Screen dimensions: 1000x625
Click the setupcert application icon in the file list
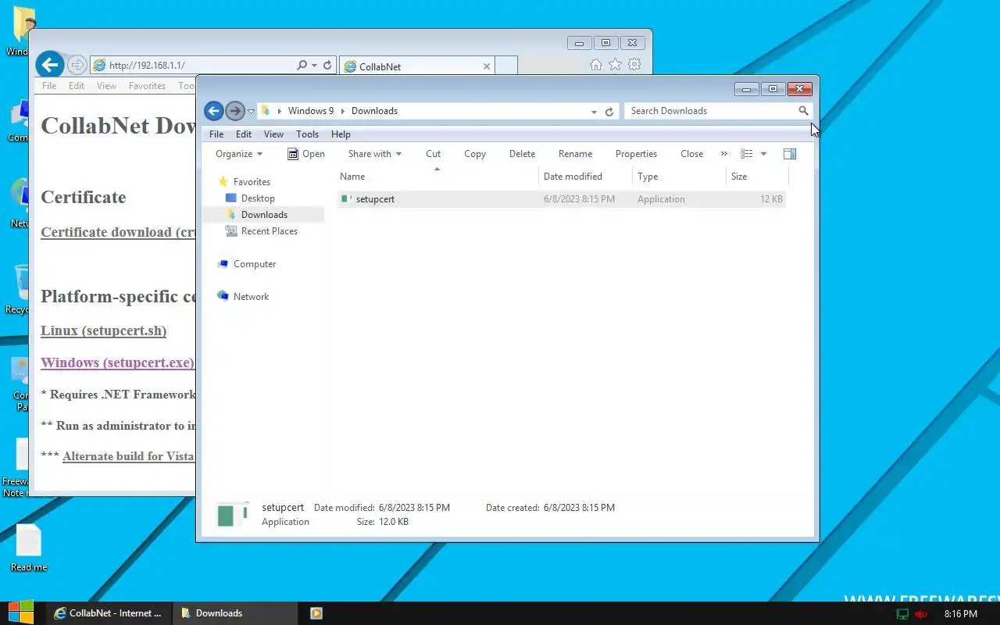(346, 199)
